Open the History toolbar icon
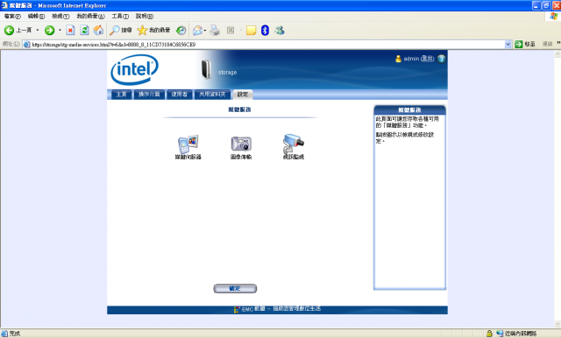 point(181,31)
